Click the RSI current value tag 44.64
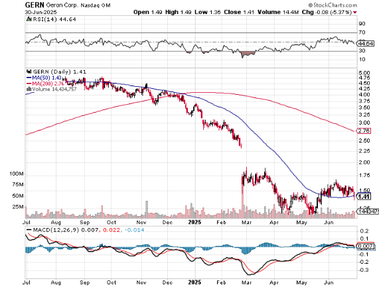The image size is (379, 287). pos(366,44)
